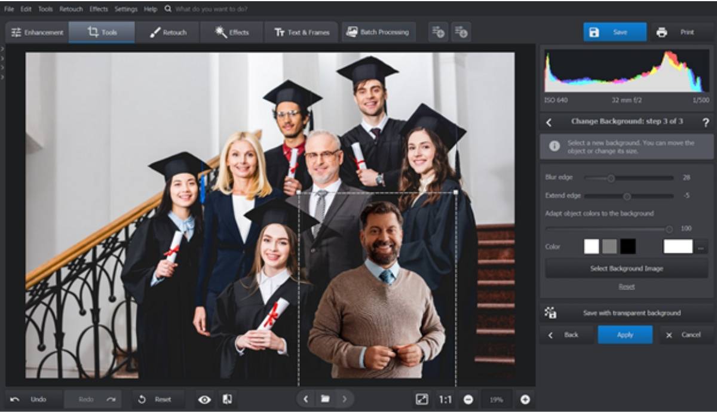
Task: Click Select Background Image button
Action: click(x=626, y=269)
